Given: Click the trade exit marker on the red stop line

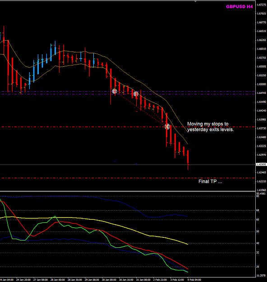Looking at the screenshot, I should click(167, 127).
